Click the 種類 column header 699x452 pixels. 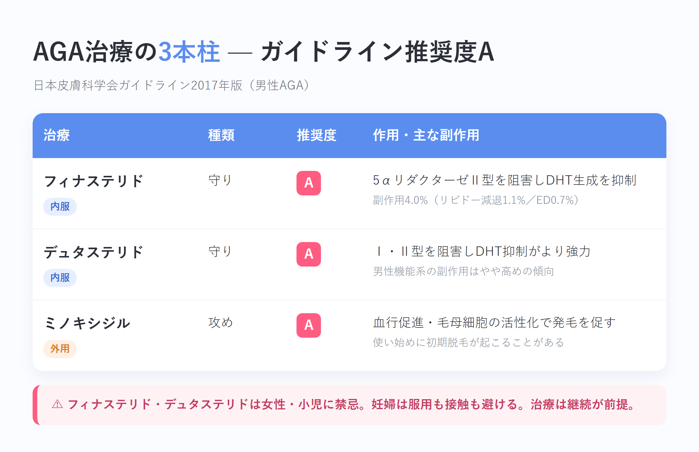pos(221,135)
